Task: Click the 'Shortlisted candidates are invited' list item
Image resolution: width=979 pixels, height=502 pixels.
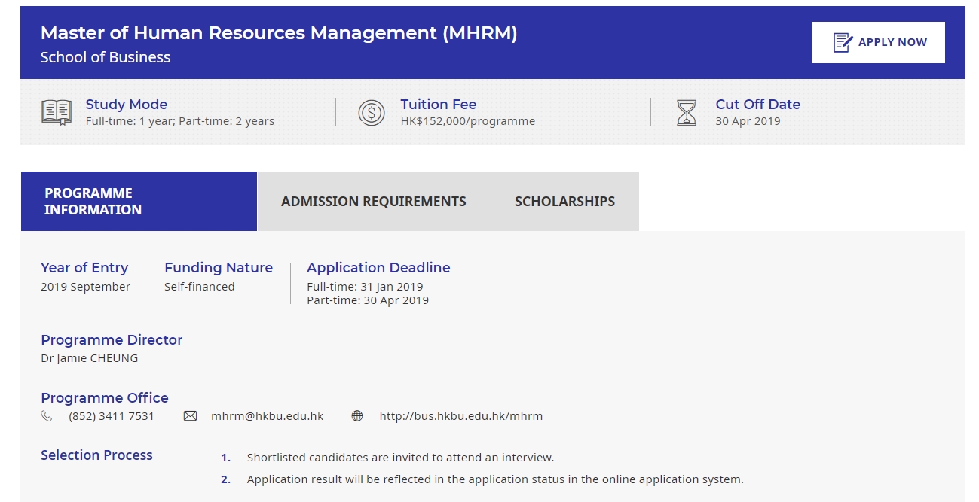Action: pyautogui.click(x=400, y=458)
